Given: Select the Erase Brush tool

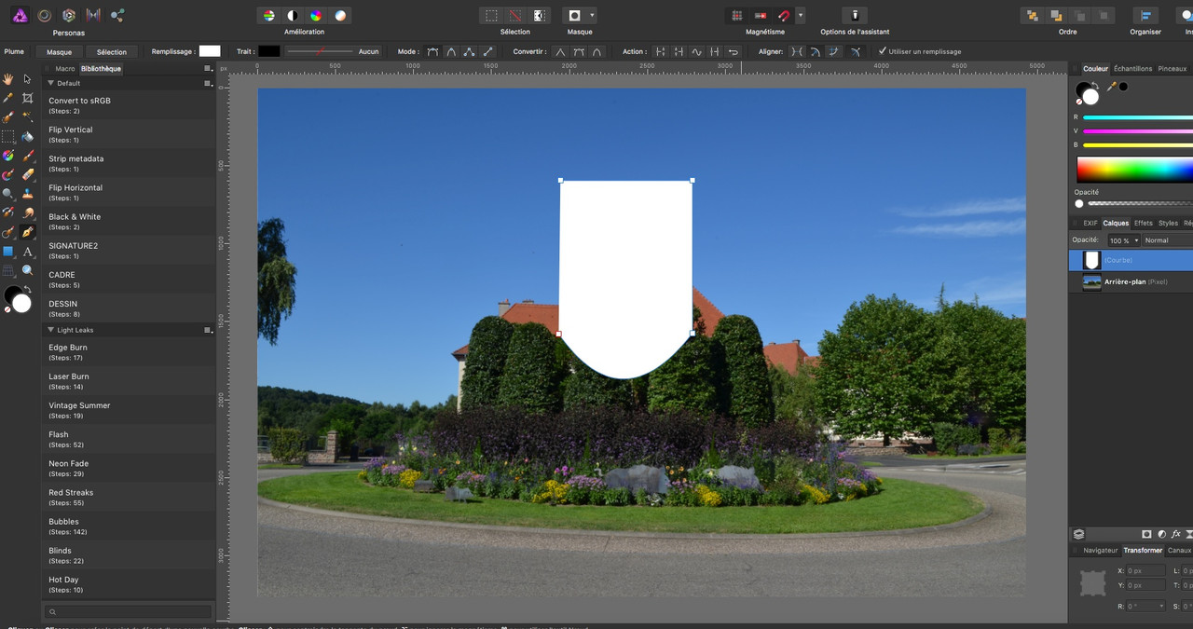Looking at the screenshot, I should (28, 174).
